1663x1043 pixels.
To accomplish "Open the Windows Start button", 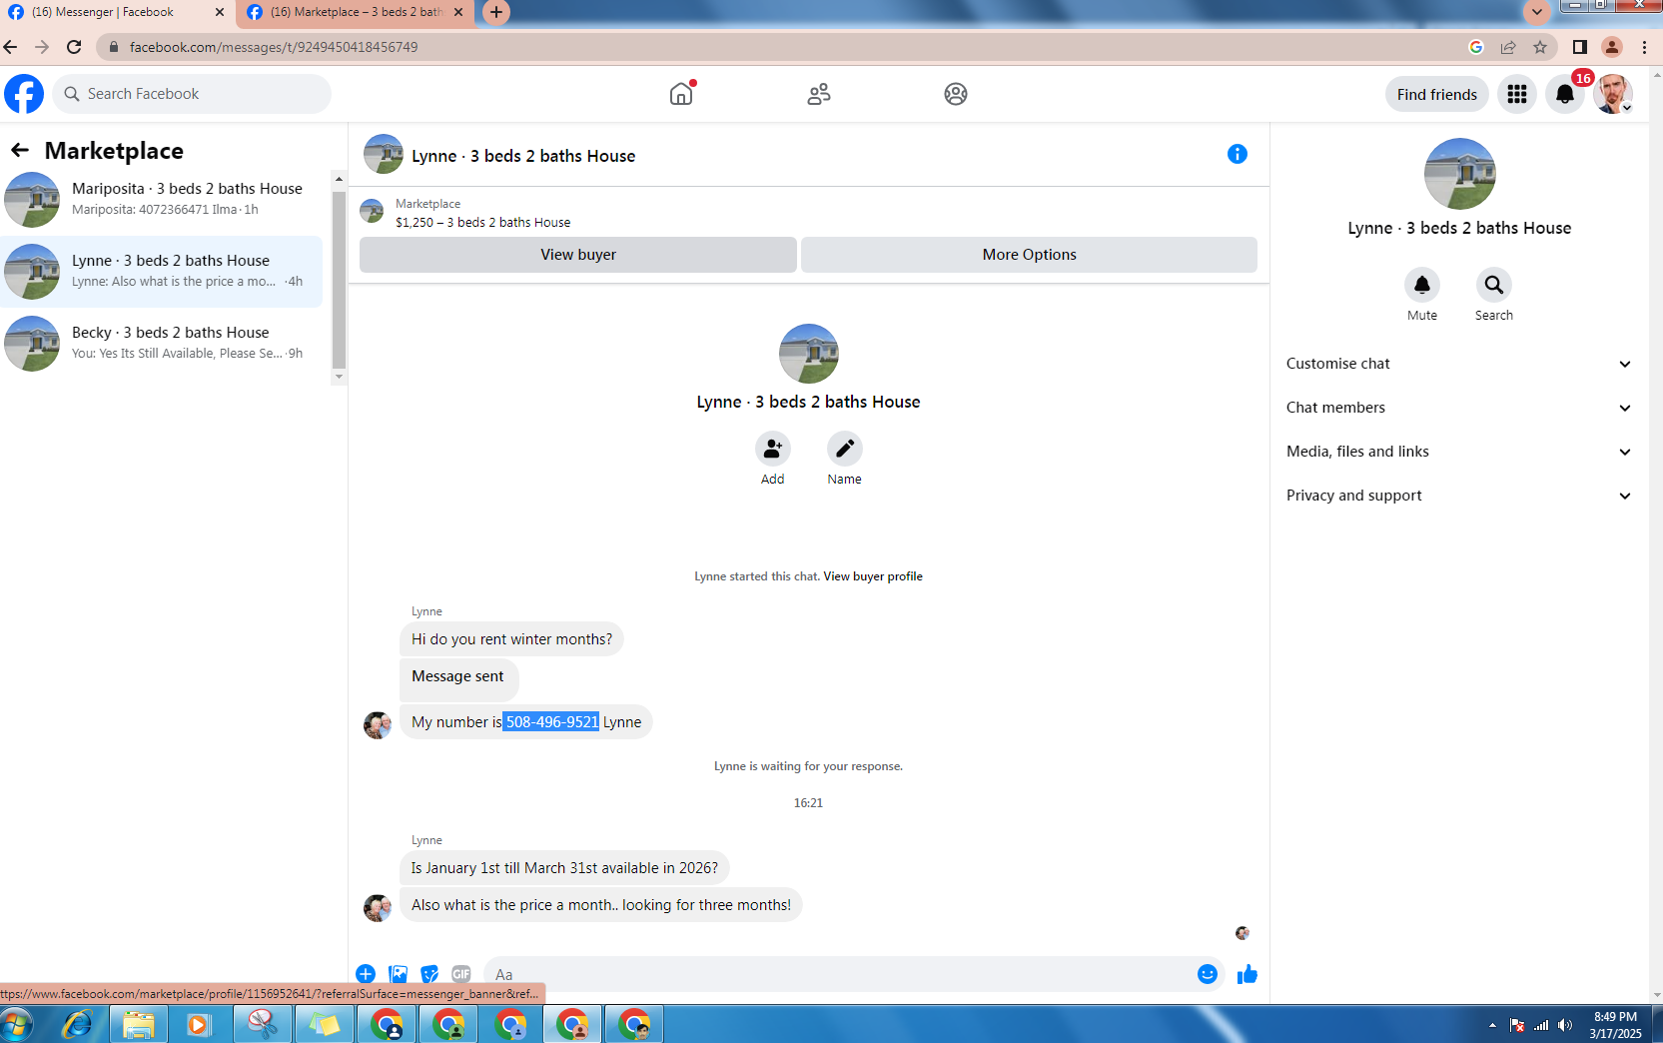I will click(x=17, y=1025).
